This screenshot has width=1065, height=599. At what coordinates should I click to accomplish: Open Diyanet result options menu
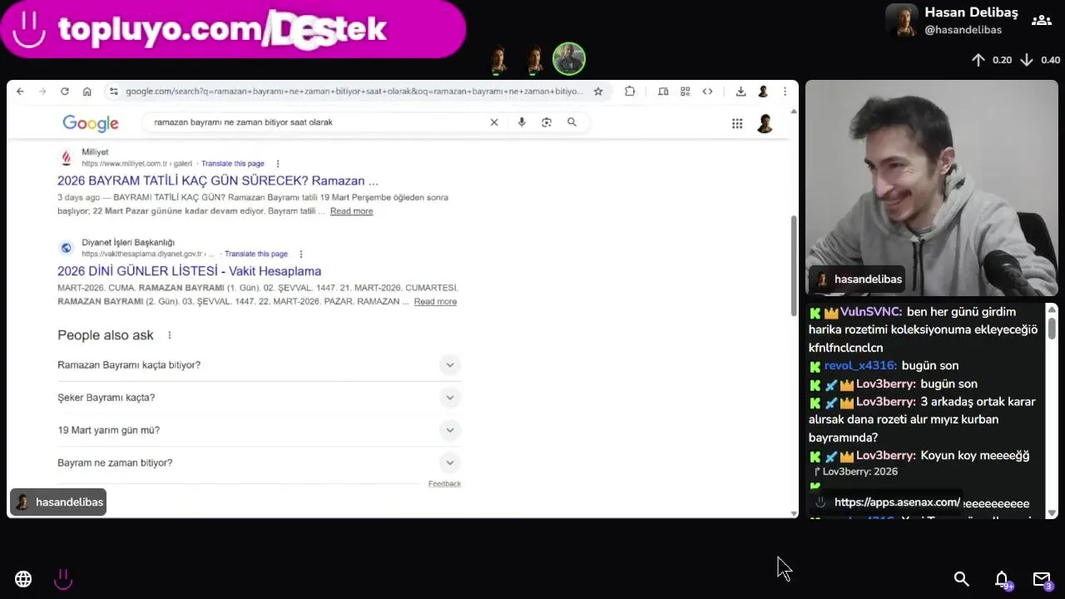[x=301, y=254]
